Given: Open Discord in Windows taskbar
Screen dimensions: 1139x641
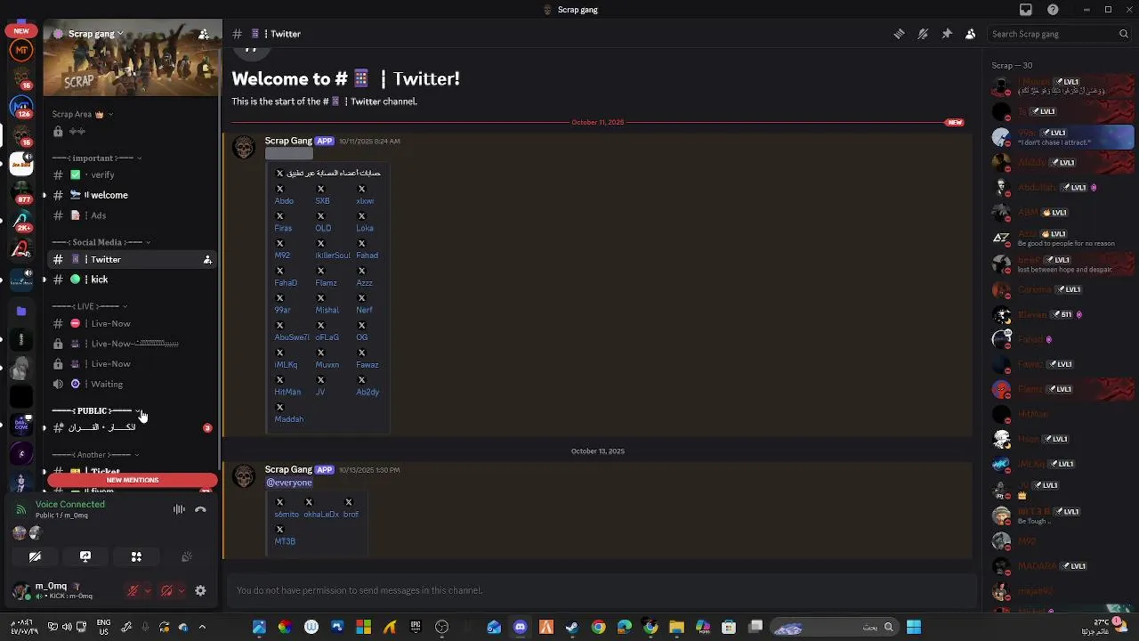Looking at the screenshot, I should pos(520,628).
